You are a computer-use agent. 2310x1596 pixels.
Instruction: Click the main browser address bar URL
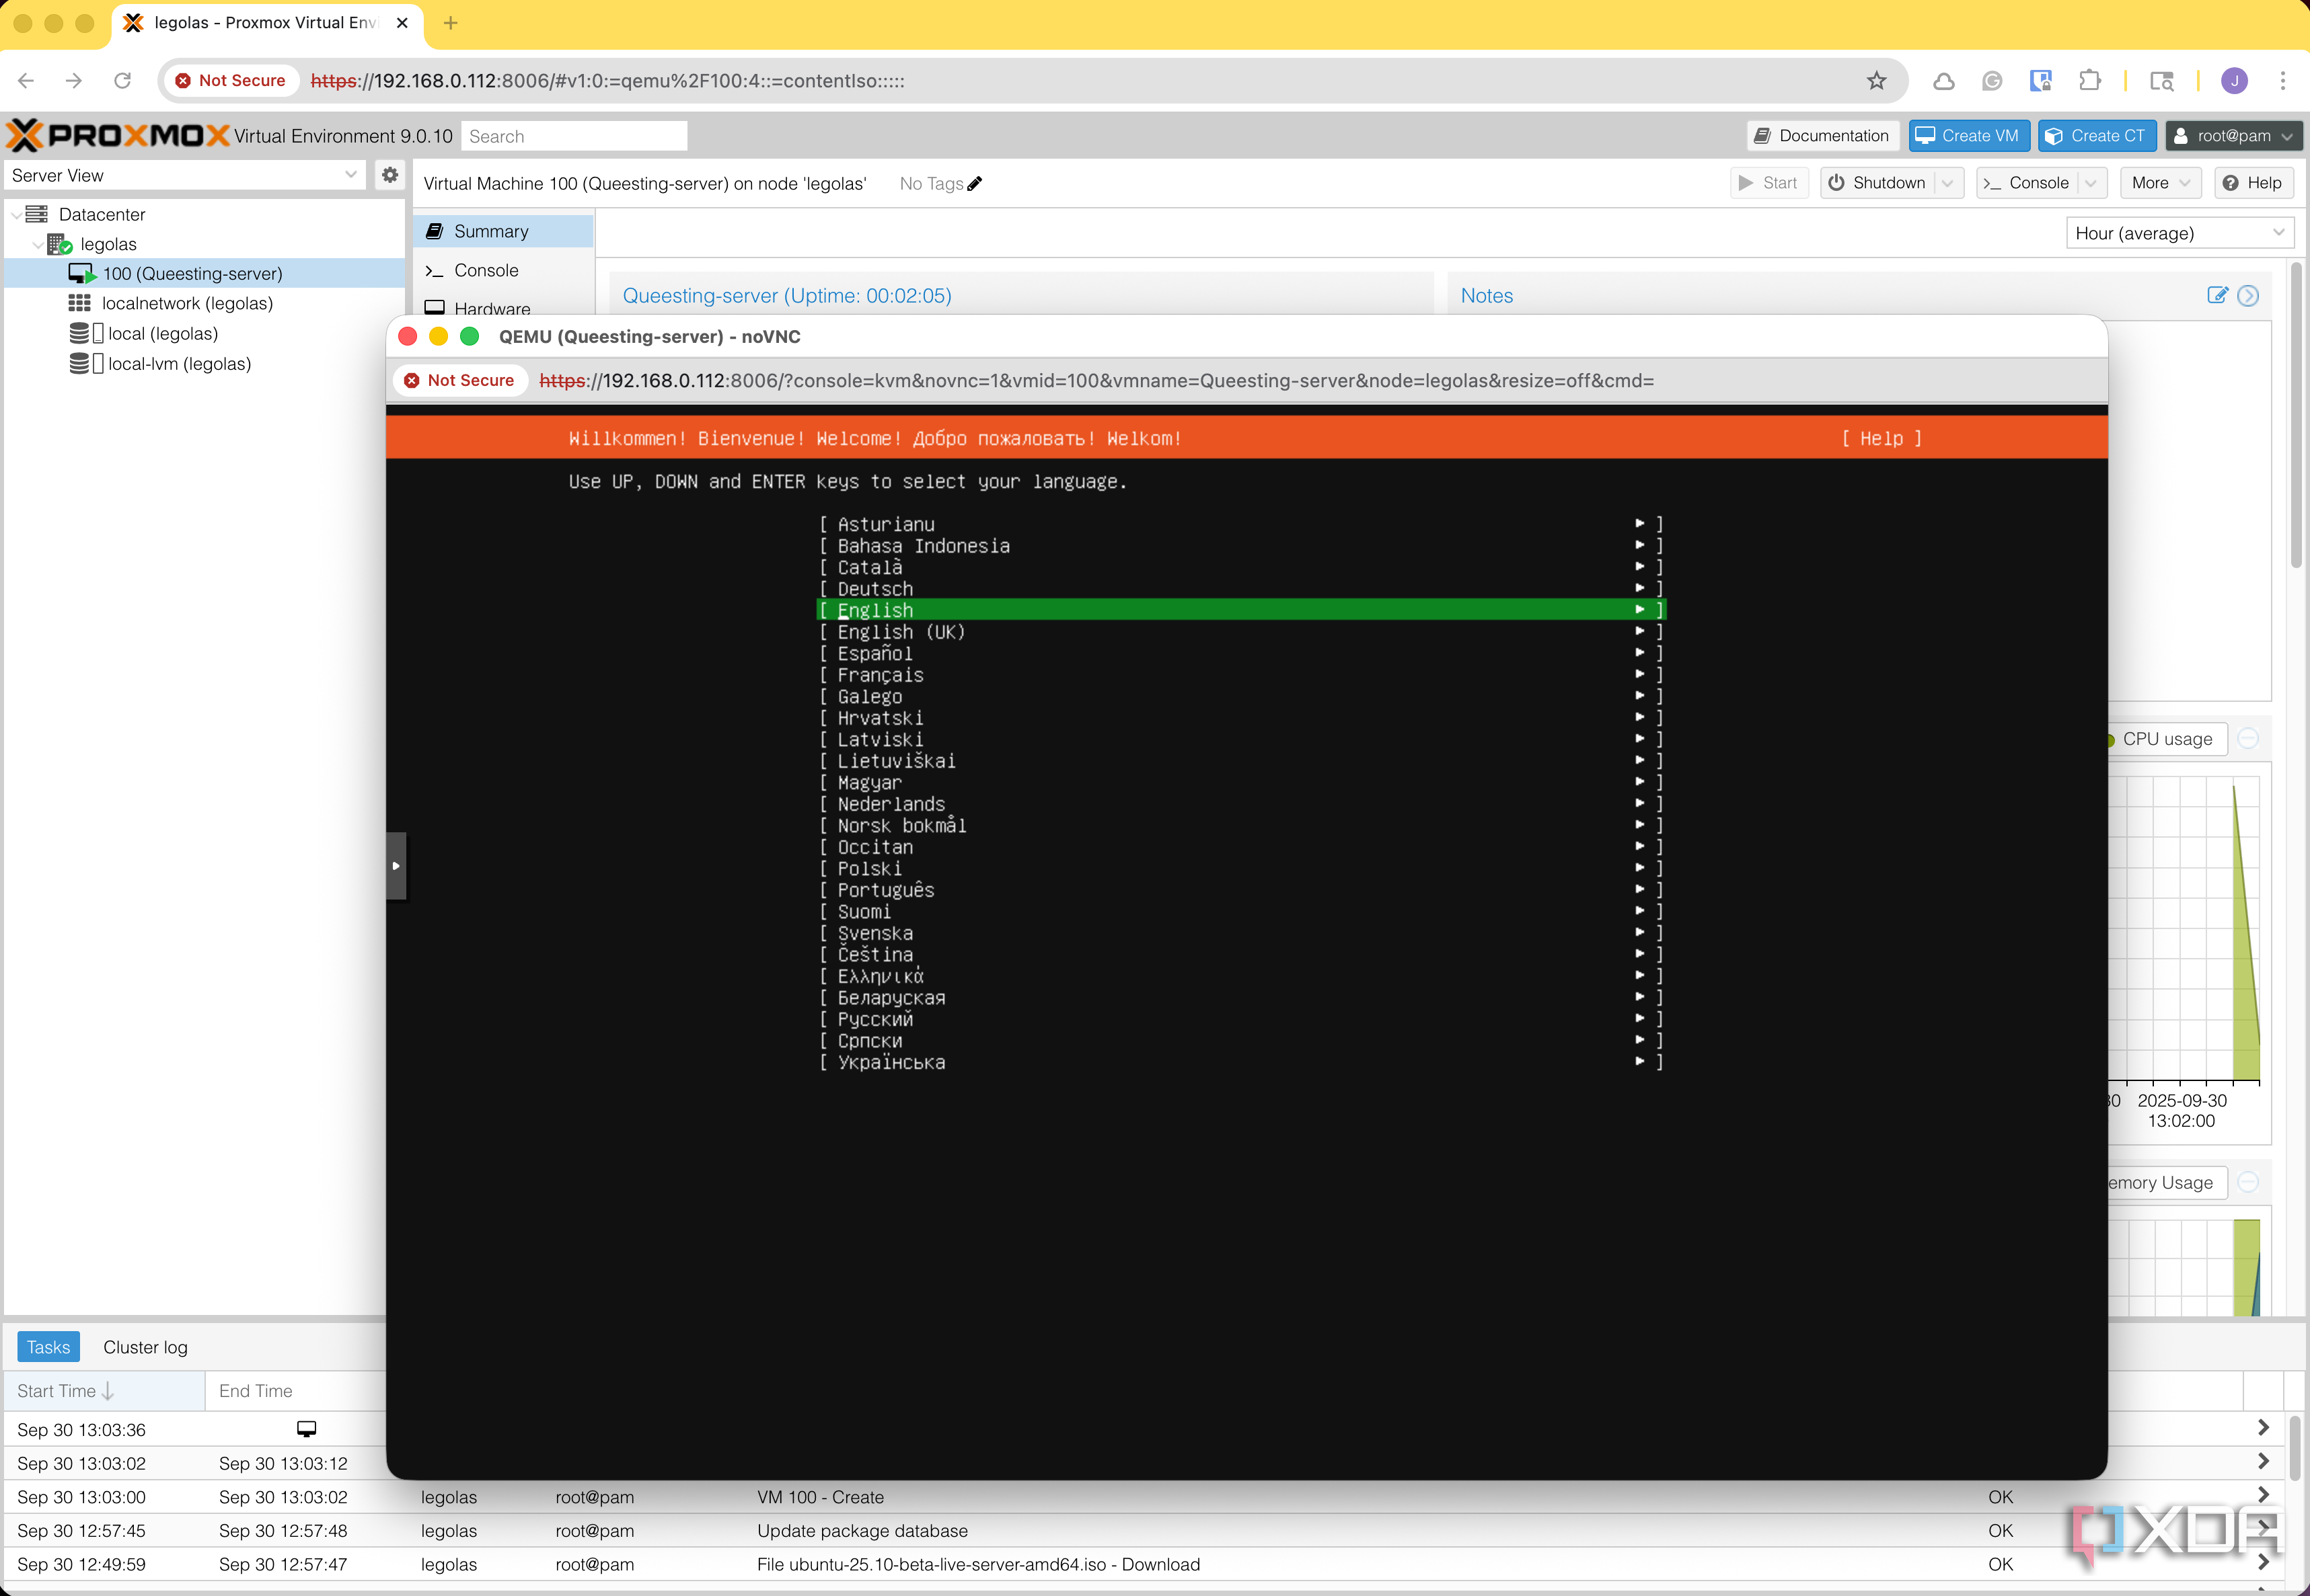click(607, 81)
